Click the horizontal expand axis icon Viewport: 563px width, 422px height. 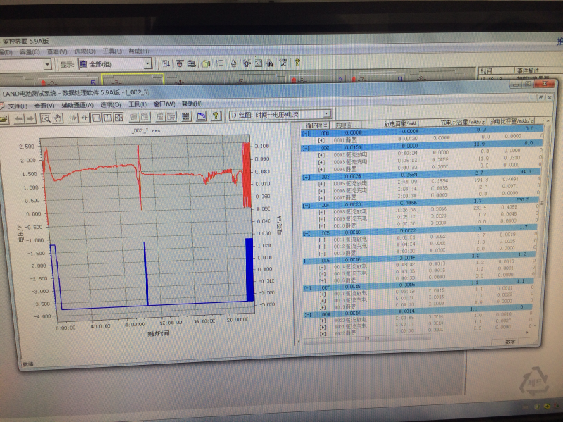pos(73,118)
